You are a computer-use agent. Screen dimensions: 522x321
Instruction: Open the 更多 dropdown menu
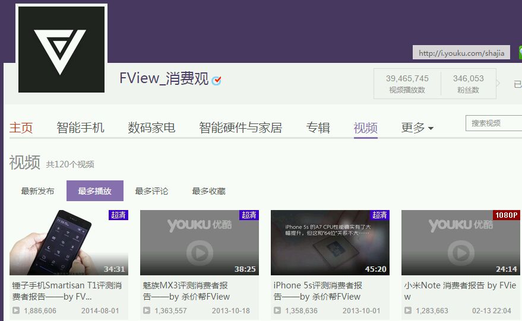[x=417, y=128]
